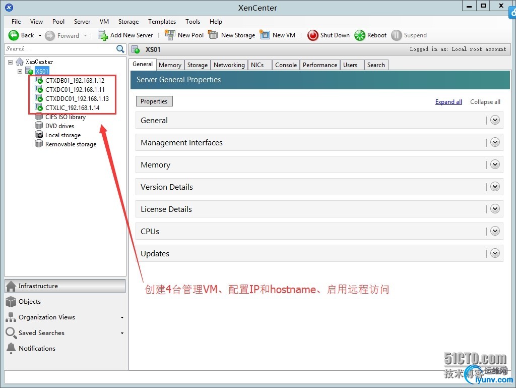Click the New Storage toolbar icon
Image resolution: width=516 pixels, height=388 pixels.
pos(213,35)
